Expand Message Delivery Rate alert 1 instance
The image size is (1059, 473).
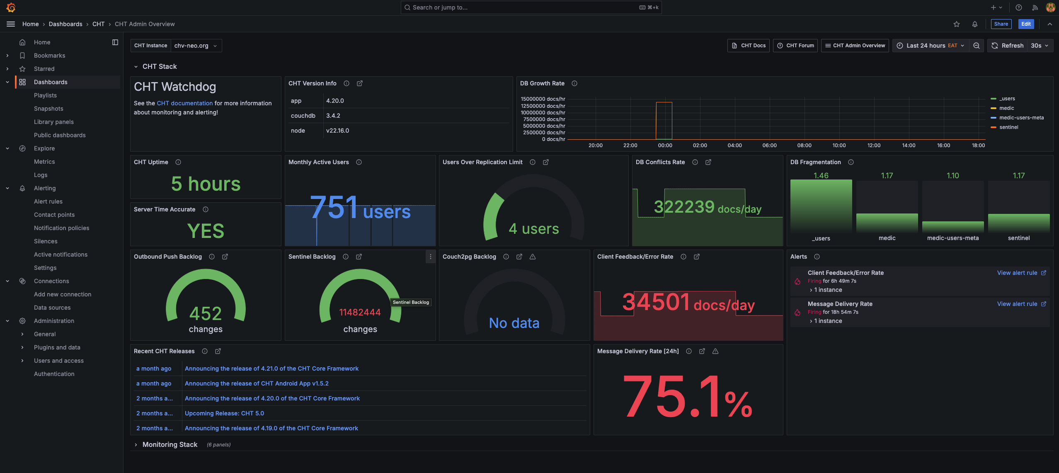(826, 321)
